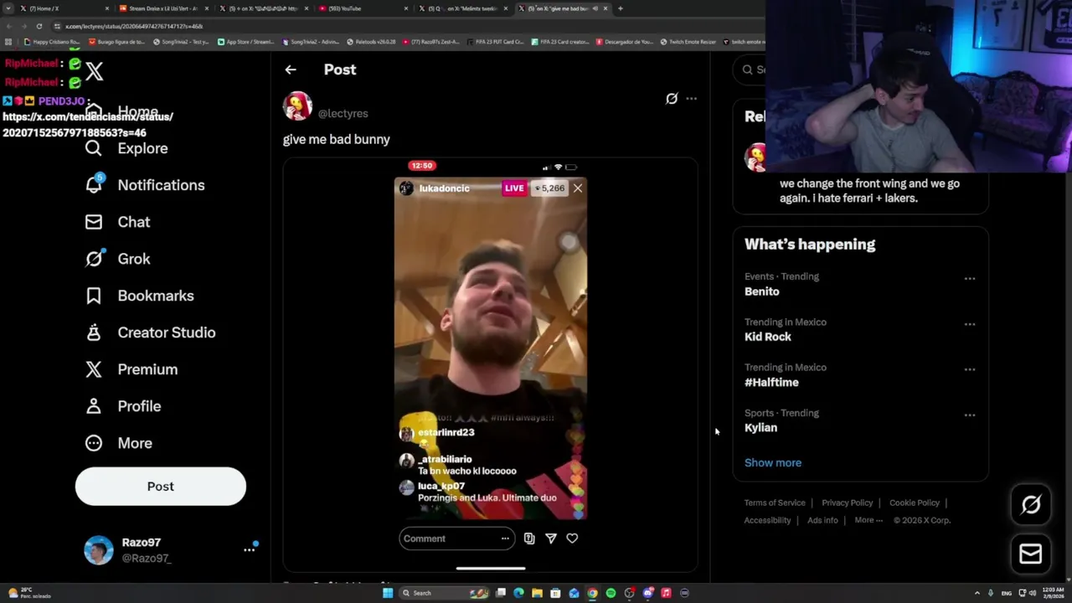This screenshot has width=1072, height=603.
Task: Click the white Post button
Action: 161,487
